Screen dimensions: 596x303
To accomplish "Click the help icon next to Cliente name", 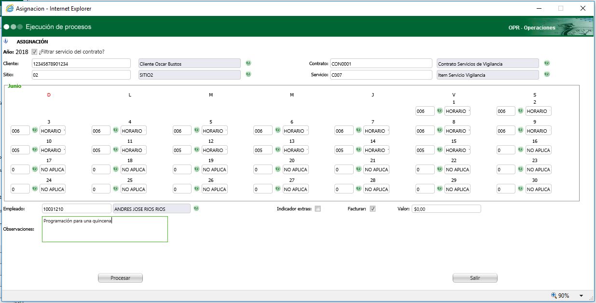I will [249, 63].
